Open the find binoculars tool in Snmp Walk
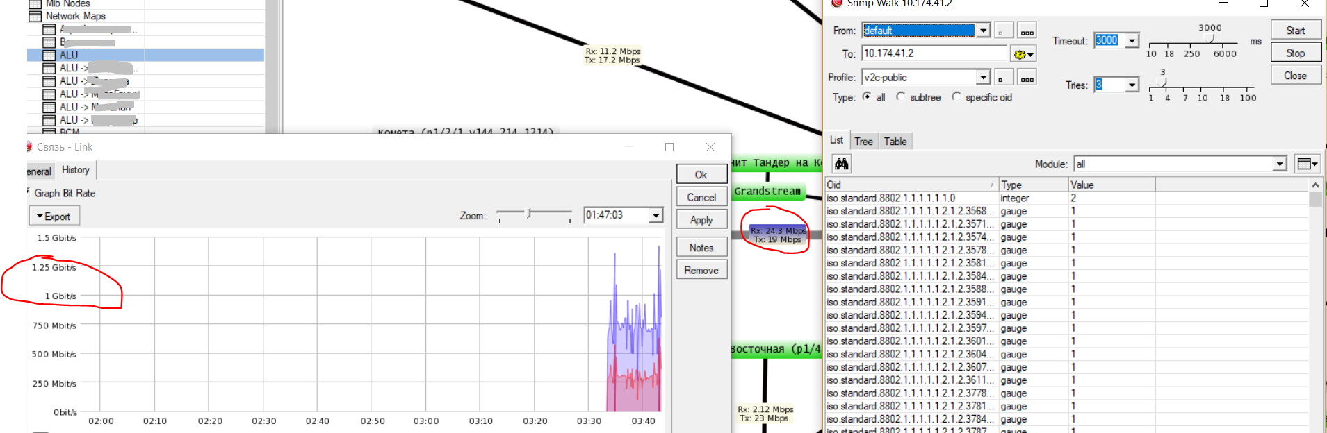The width and height of the screenshot is (1327, 433). point(842,164)
